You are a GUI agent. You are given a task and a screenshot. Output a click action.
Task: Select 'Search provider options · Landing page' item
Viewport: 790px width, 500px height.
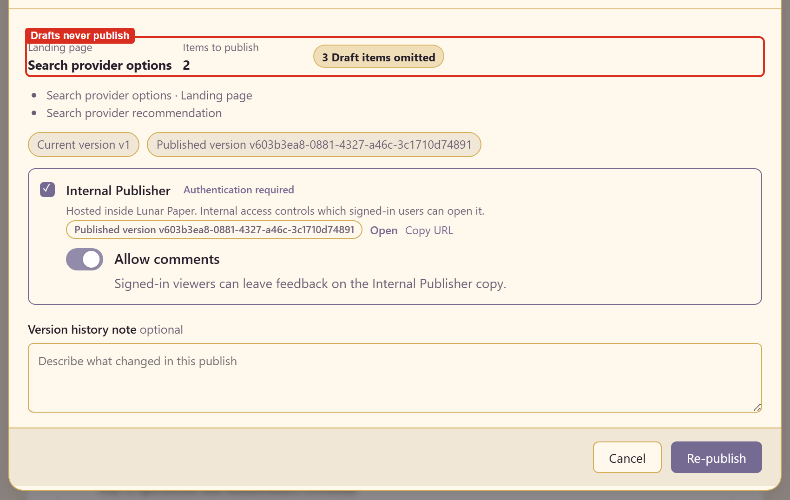pyautogui.click(x=149, y=95)
